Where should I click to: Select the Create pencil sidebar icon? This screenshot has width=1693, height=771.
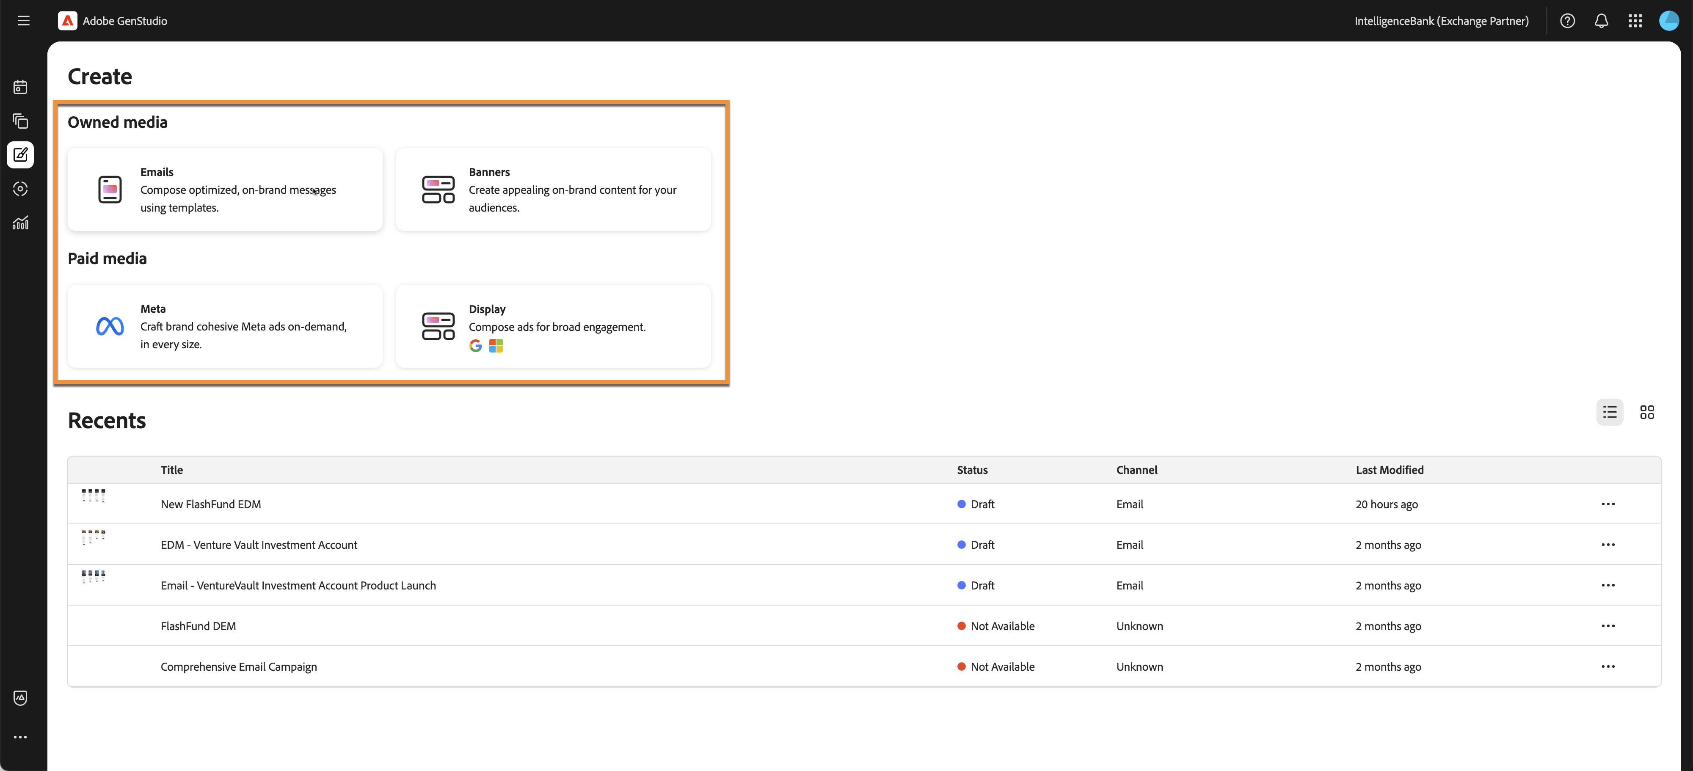coord(20,155)
